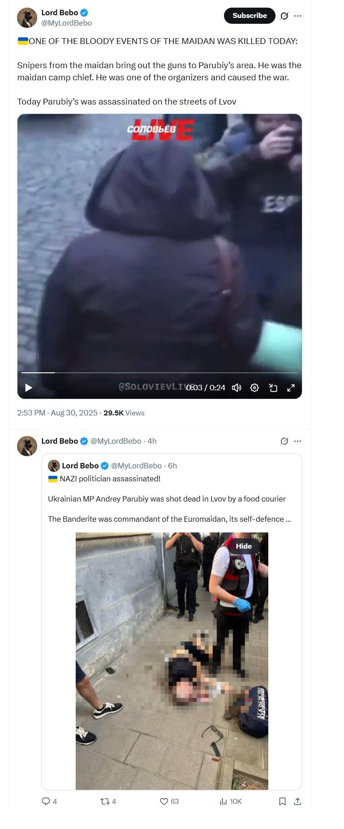
Task: Click the Subscribe button
Action: point(249,16)
